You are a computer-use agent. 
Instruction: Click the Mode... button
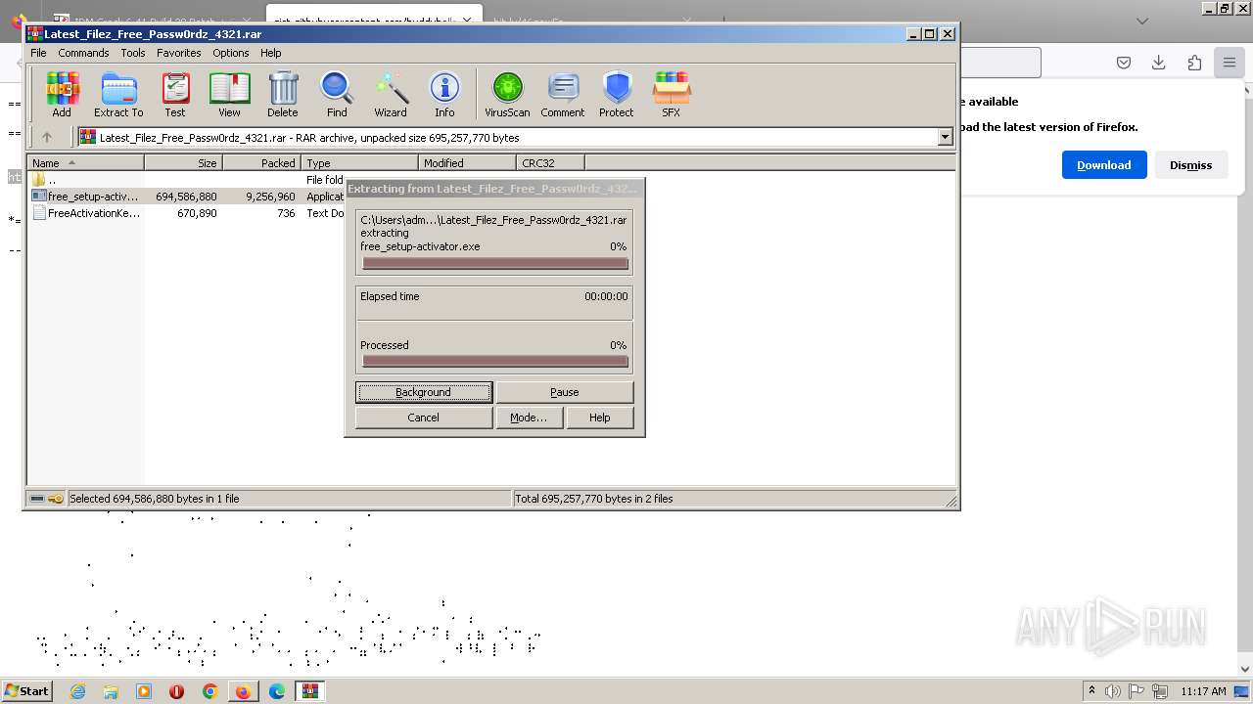pyautogui.click(x=529, y=418)
